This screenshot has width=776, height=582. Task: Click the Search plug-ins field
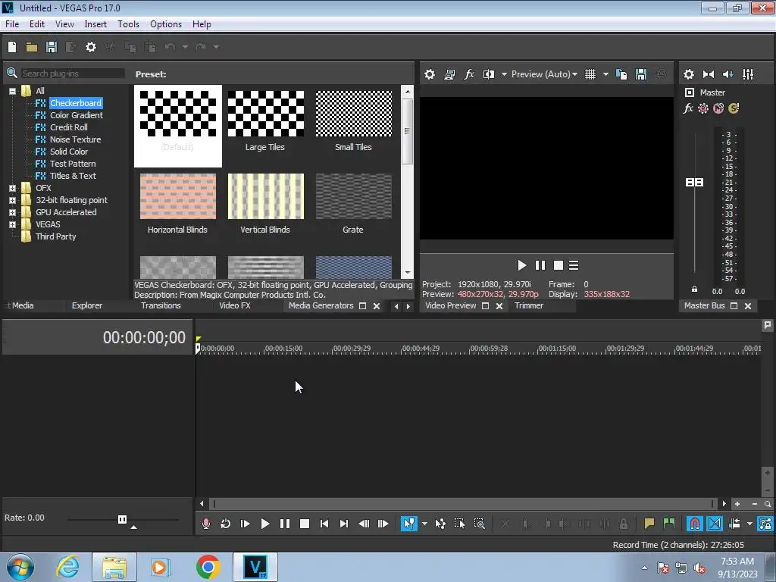click(73, 74)
